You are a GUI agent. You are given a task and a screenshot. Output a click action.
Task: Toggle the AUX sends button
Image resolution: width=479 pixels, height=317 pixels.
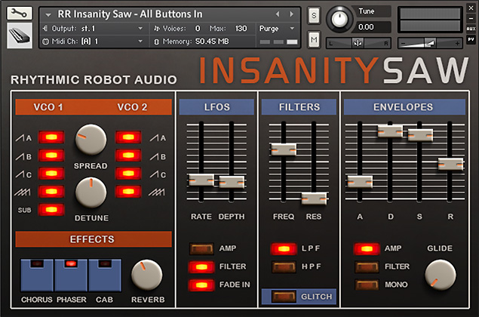[471, 29]
